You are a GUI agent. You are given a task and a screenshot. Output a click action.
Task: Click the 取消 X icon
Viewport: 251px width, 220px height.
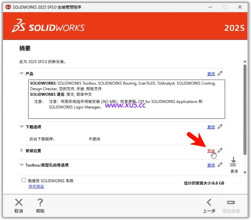coord(18,203)
